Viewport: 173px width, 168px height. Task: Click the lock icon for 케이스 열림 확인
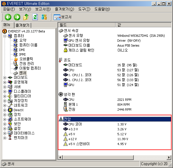[66, 50]
